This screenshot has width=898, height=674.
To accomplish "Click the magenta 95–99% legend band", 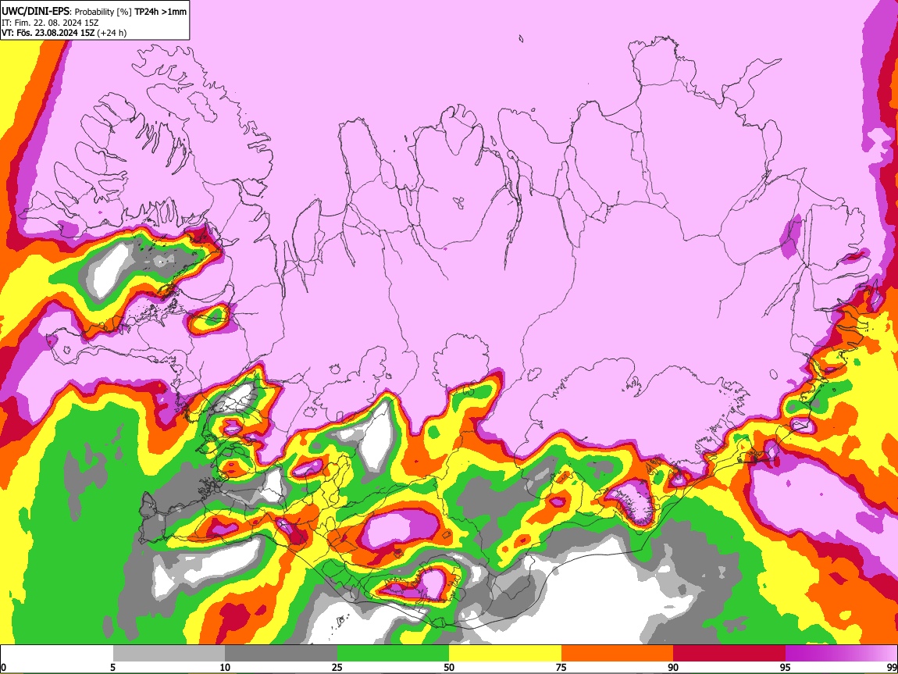I will pos(841,654).
